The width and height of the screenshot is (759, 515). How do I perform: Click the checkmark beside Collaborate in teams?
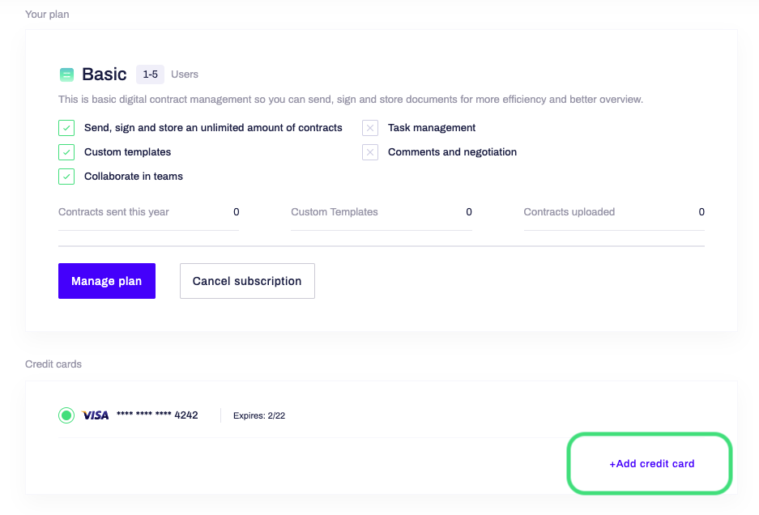pyautogui.click(x=66, y=177)
